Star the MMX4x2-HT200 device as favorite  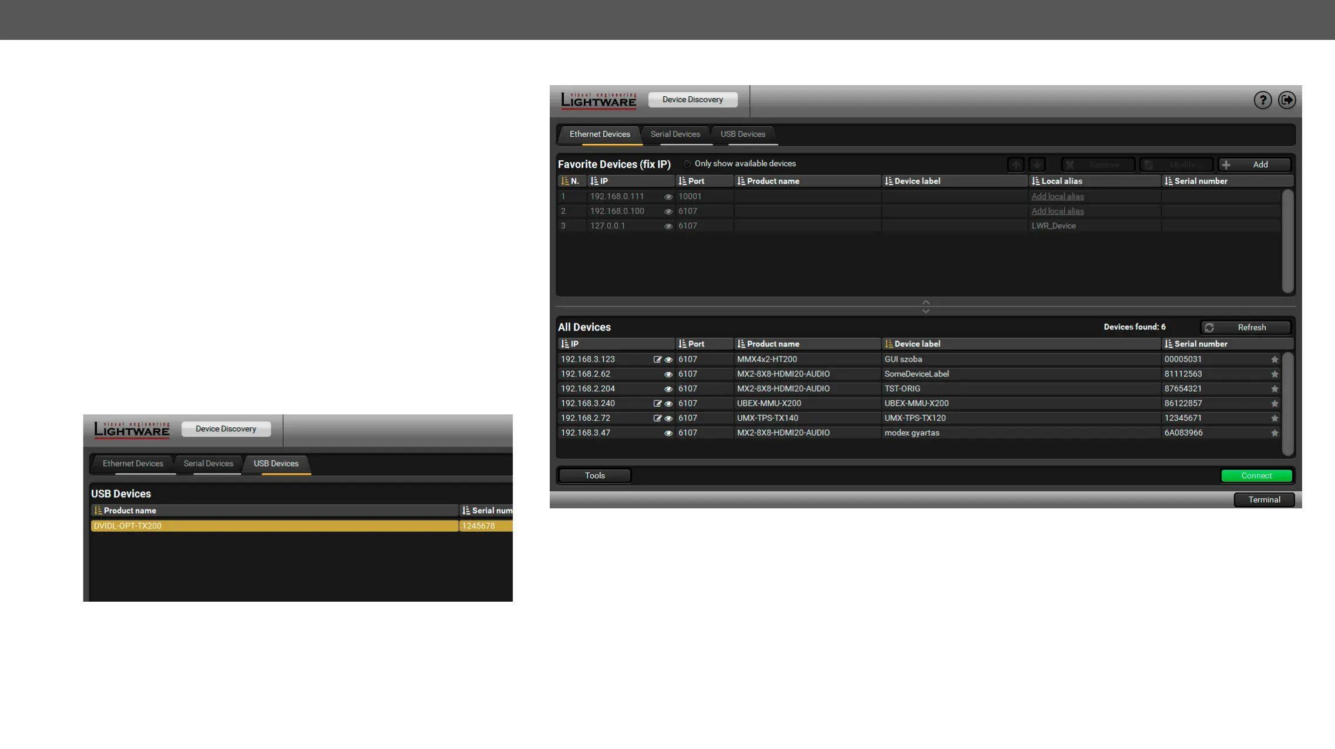tap(1275, 359)
